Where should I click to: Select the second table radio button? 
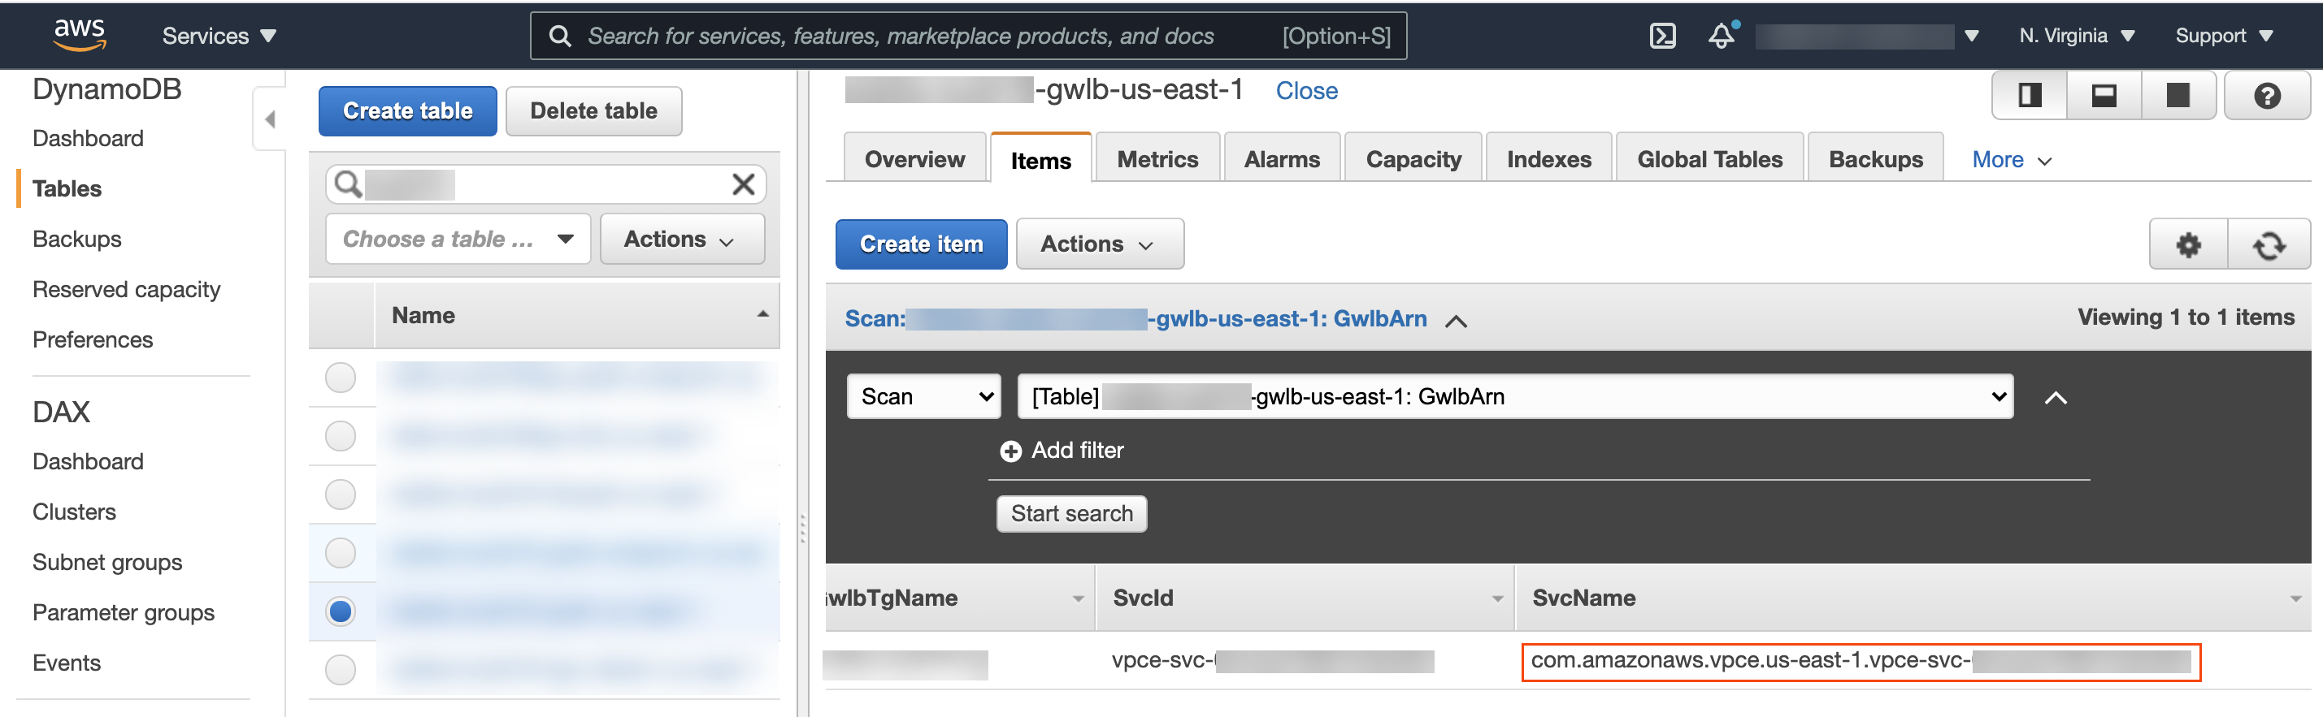[340, 436]
